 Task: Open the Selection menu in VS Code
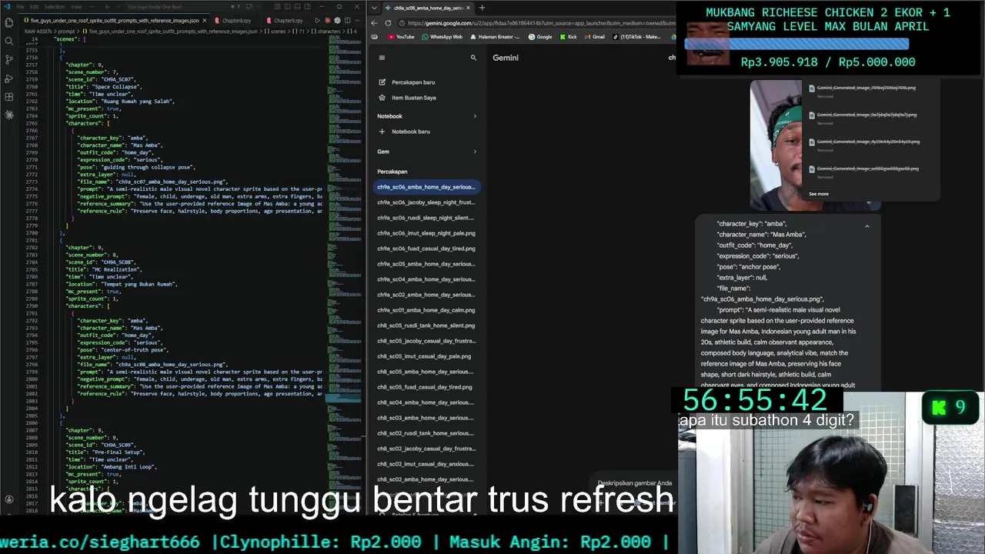coord(54,6)
